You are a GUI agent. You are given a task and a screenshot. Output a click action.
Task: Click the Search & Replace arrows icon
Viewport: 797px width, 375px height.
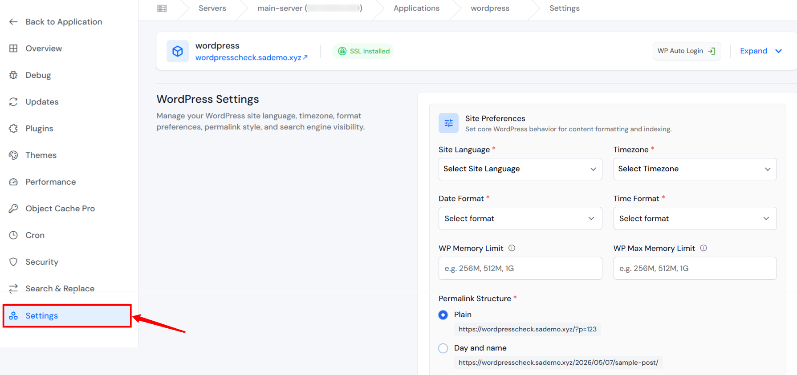(13, 289)
